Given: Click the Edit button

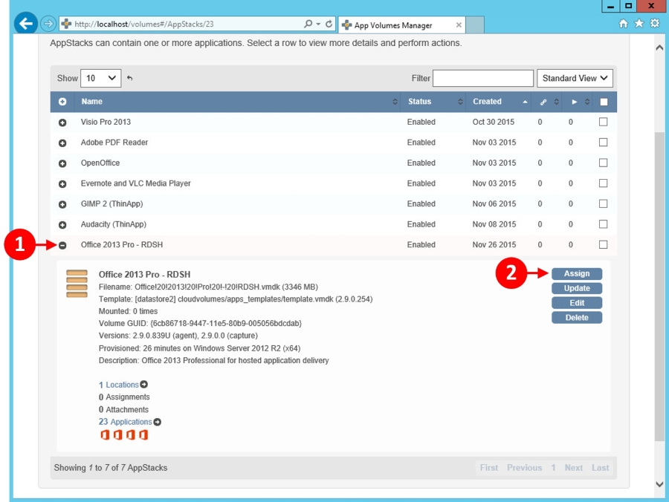Looking at the screenshot, I should coord(577,303).
